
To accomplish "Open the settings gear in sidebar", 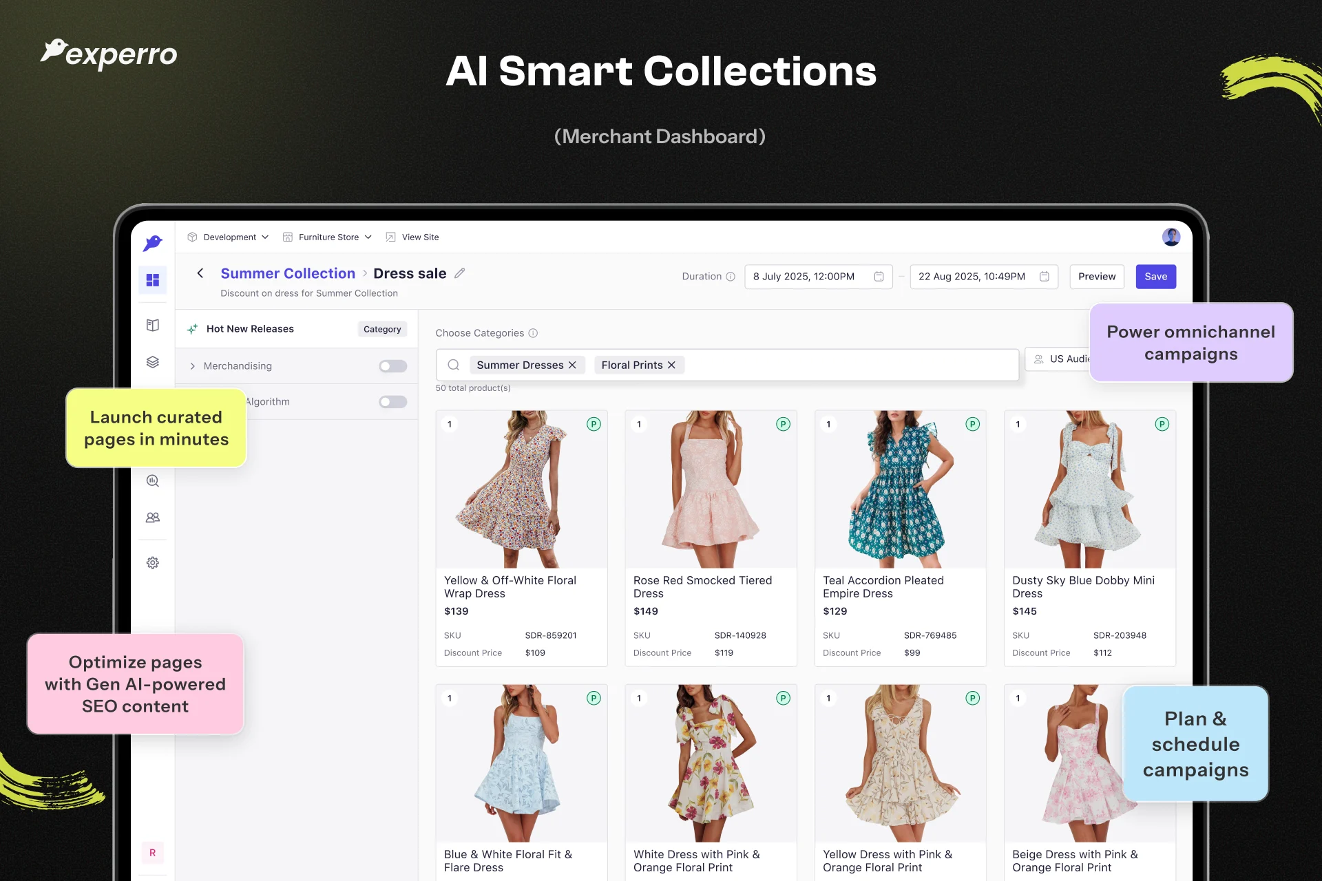I will point(152,563).
